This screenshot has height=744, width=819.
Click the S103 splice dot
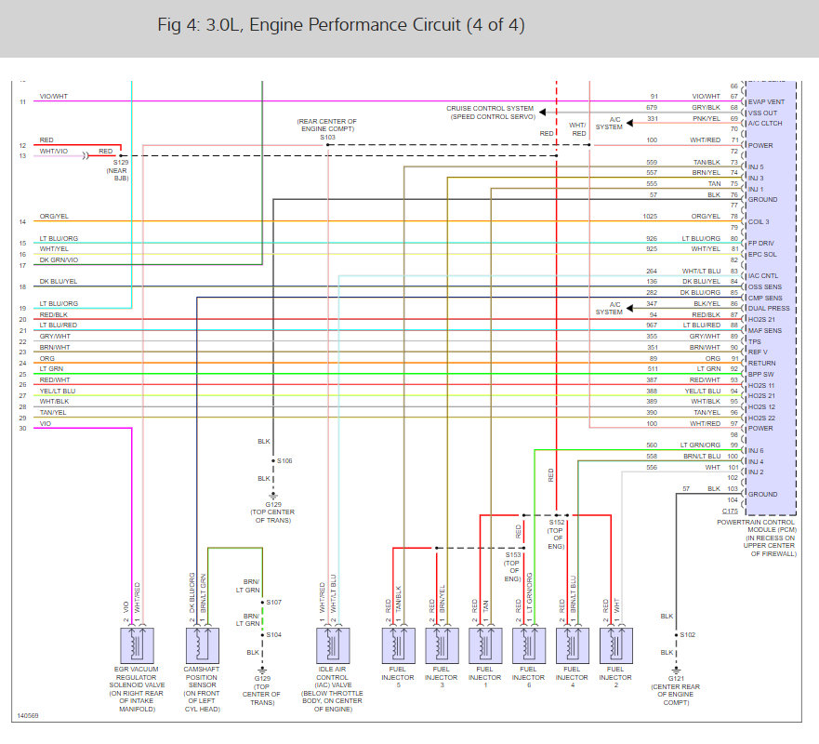click(x=327, y=145)
